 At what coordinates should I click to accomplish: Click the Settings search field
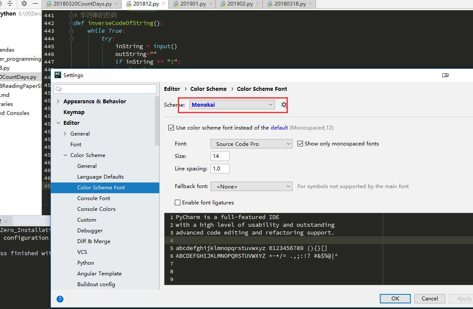105,89
